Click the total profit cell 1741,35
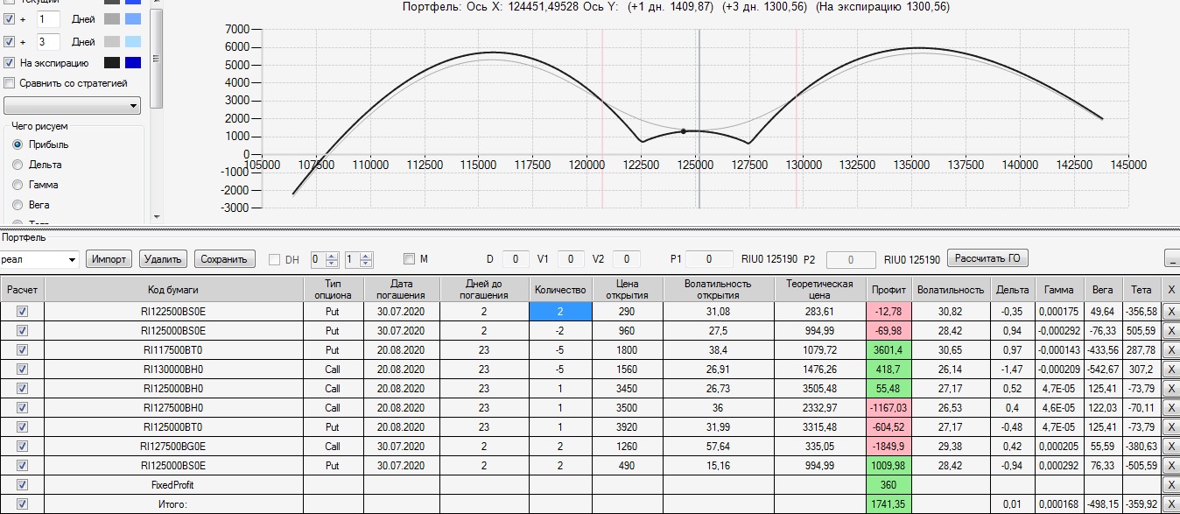 point(889,503)
